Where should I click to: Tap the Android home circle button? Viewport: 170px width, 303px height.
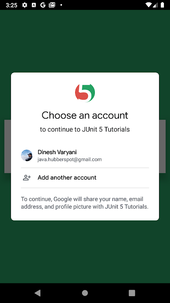[85, 293]
